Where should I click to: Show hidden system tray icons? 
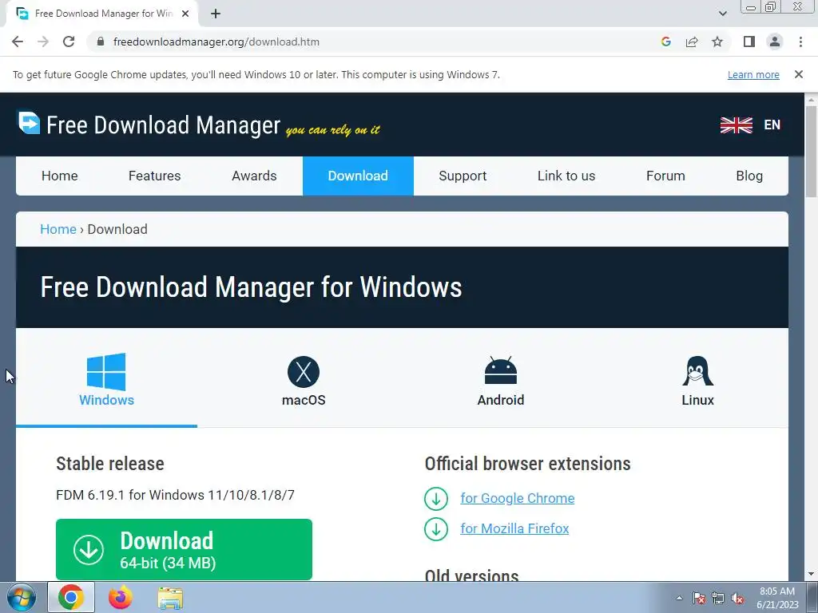(x=679, y=599)
